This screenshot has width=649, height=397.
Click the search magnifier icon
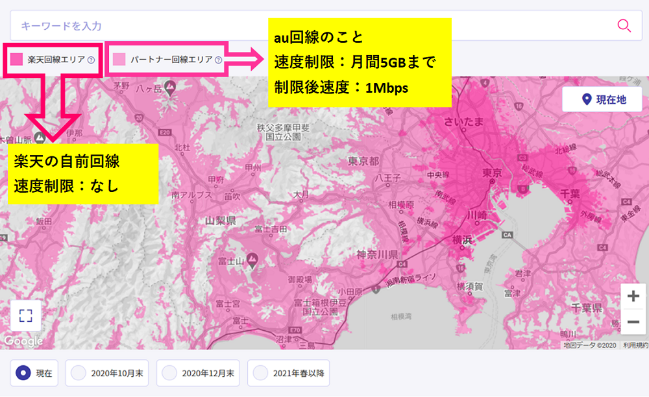[624, 26]
